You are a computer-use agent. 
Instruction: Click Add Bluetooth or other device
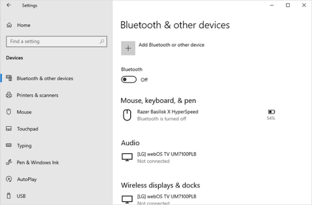(x=171, y=45)
